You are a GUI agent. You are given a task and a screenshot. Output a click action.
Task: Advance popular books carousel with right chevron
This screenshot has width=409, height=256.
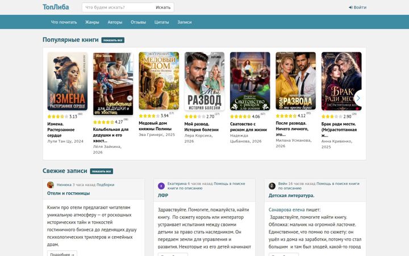click(358, 98)
